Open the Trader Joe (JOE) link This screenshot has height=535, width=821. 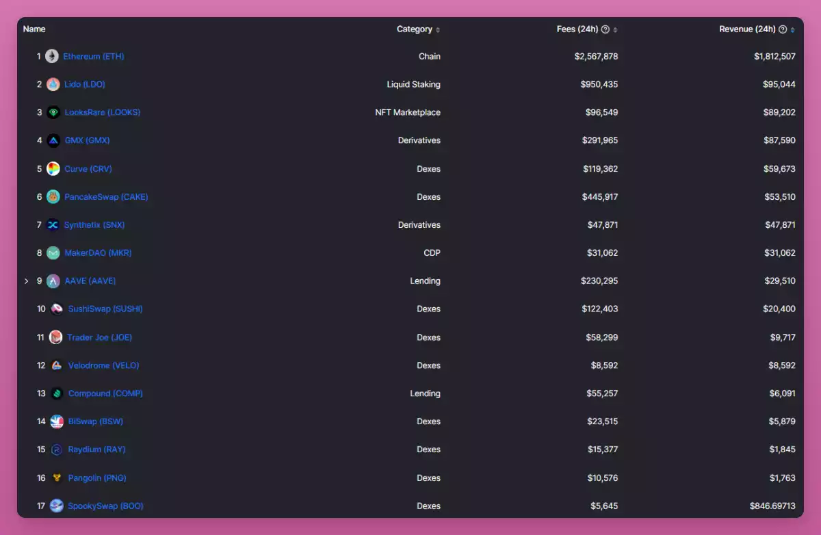pos(99,337)
